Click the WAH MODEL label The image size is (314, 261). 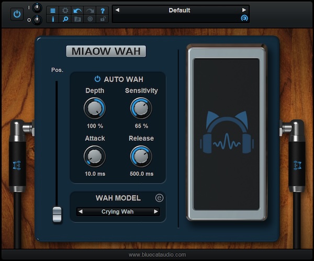click(118, 198)
